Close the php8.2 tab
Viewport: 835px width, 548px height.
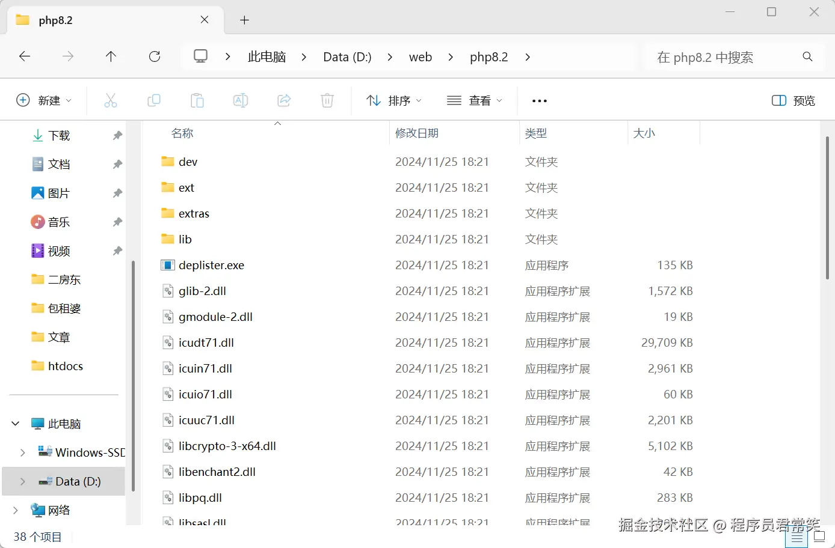point(205,20)
